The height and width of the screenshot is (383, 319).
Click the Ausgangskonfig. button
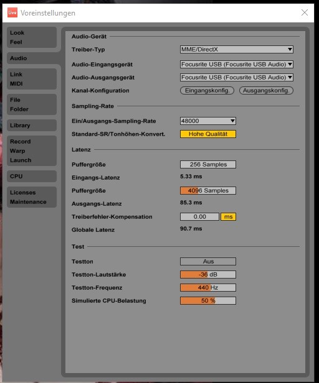click(x=266, y=90)
